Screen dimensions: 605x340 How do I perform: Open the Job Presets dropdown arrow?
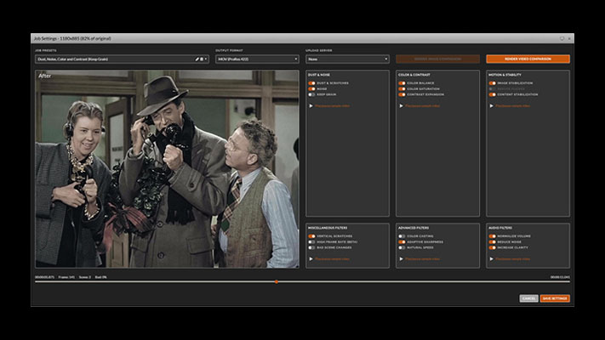pyautogui.click(x=206, y=59)
